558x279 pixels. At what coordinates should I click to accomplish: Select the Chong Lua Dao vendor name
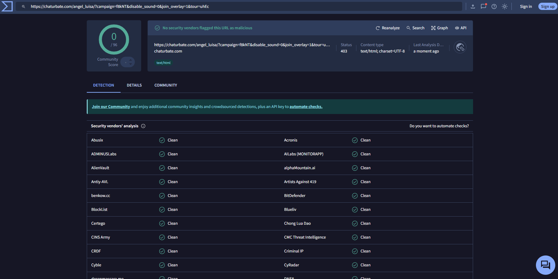coord(297,224)
